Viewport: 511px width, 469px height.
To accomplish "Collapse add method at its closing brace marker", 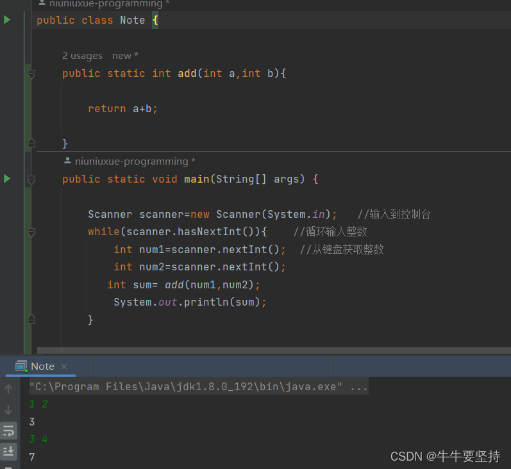I will [x=31, y=143].
